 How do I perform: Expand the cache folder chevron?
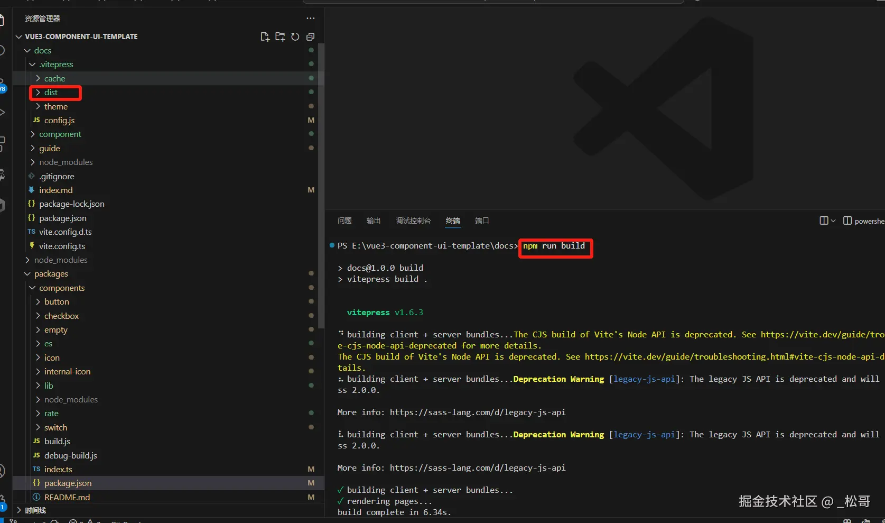(x=38, y=78)
